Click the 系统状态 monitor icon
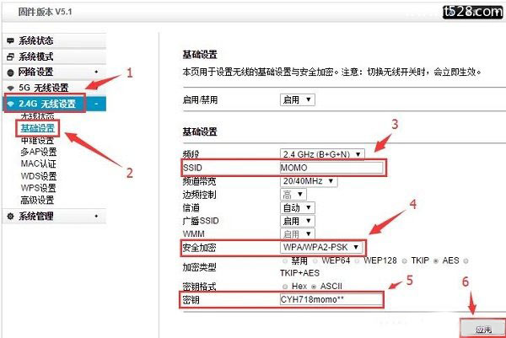506x338 pixels. click(10, 40)
